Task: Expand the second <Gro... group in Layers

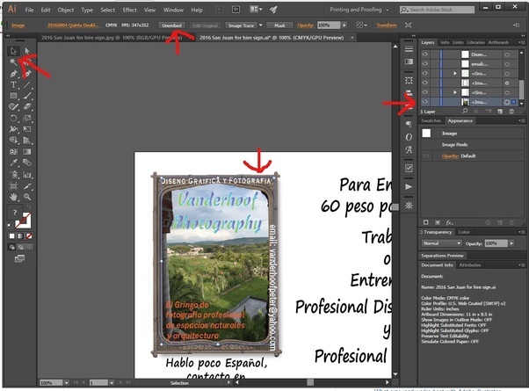Action: tap(455, 92)
